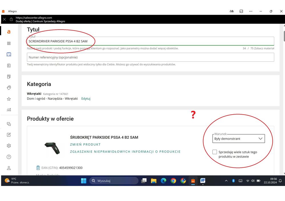Click ZGŁASZANIE NIEPRAWIDŁOWYCH INFORMACJI O PRODUKCIE link
Image resolution: width=285 pixels, height=201 pixels.
click(125, 152)
